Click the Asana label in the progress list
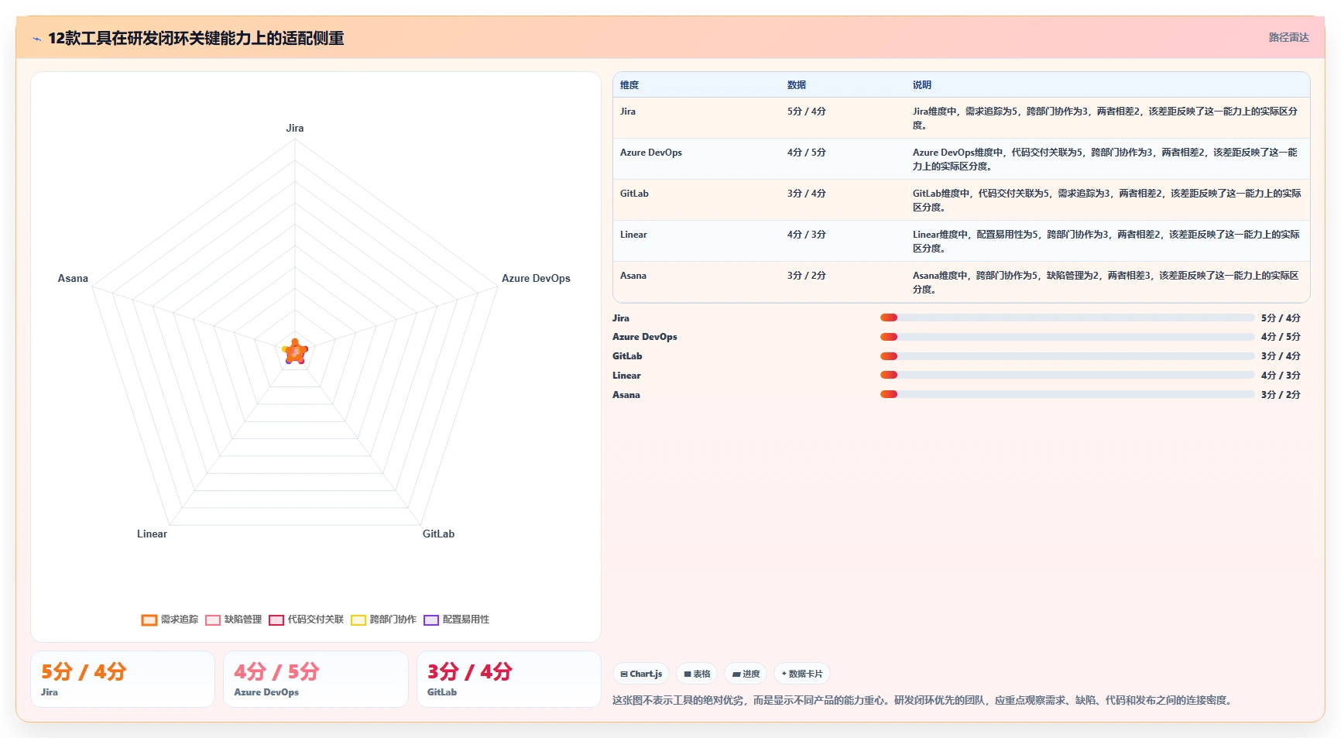Screen dimensions: 1341x738 [626, 395]
